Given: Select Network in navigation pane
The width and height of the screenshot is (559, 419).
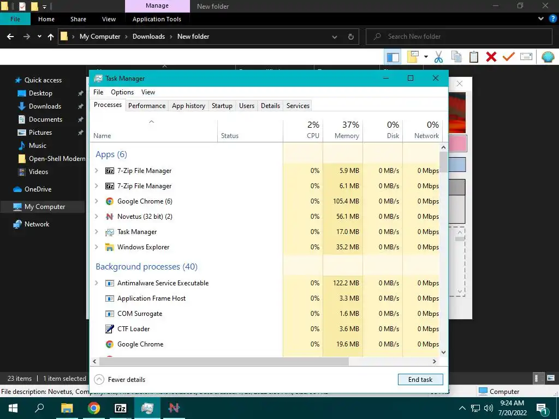Looking at the screenshot, I should point(37,224).
